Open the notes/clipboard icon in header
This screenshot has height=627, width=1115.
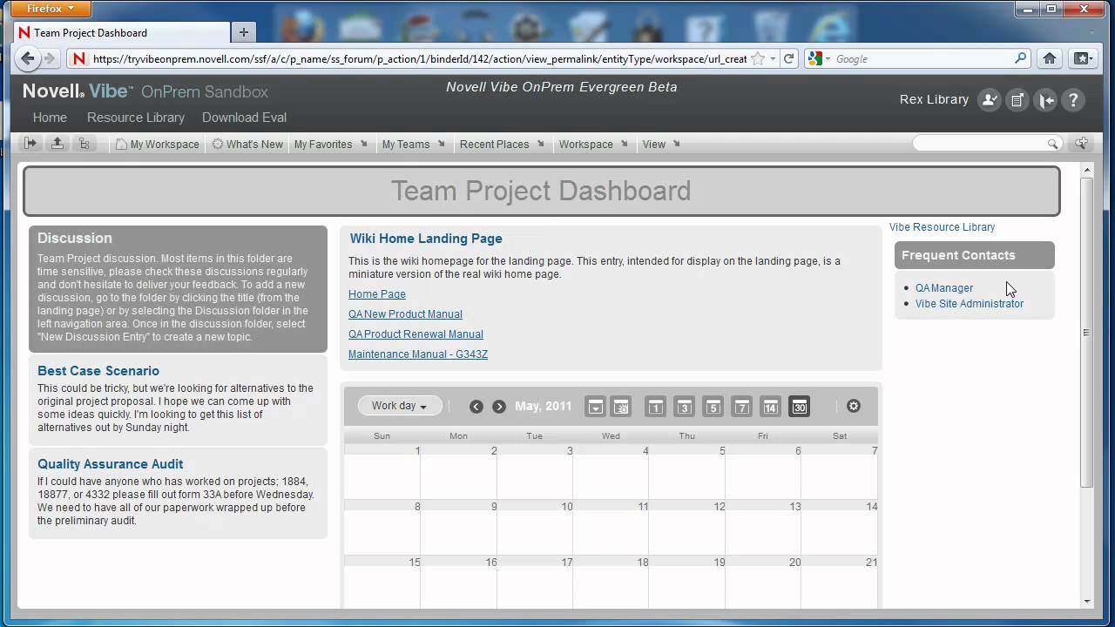(x=1017, y=100)
